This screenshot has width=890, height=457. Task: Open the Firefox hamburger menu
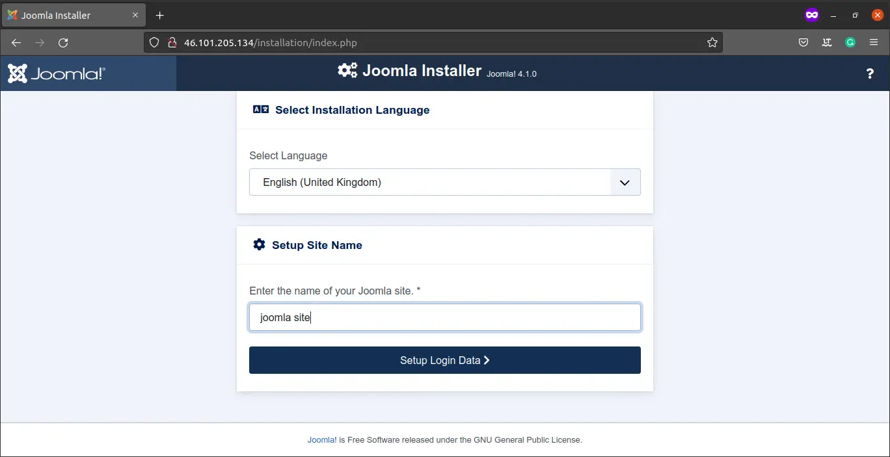pyautogui.click(x=874, y=43)
